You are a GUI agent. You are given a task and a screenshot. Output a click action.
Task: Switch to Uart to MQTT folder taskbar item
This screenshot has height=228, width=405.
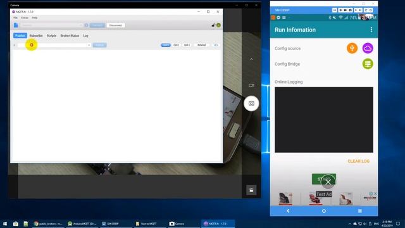coord(150,224)
